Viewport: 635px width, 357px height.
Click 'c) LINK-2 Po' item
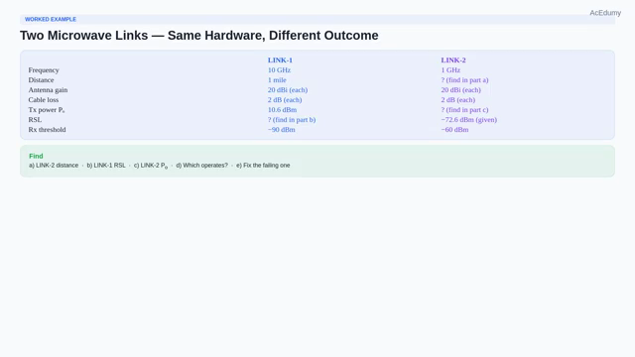pyautogui.click(x=151, y=166)
